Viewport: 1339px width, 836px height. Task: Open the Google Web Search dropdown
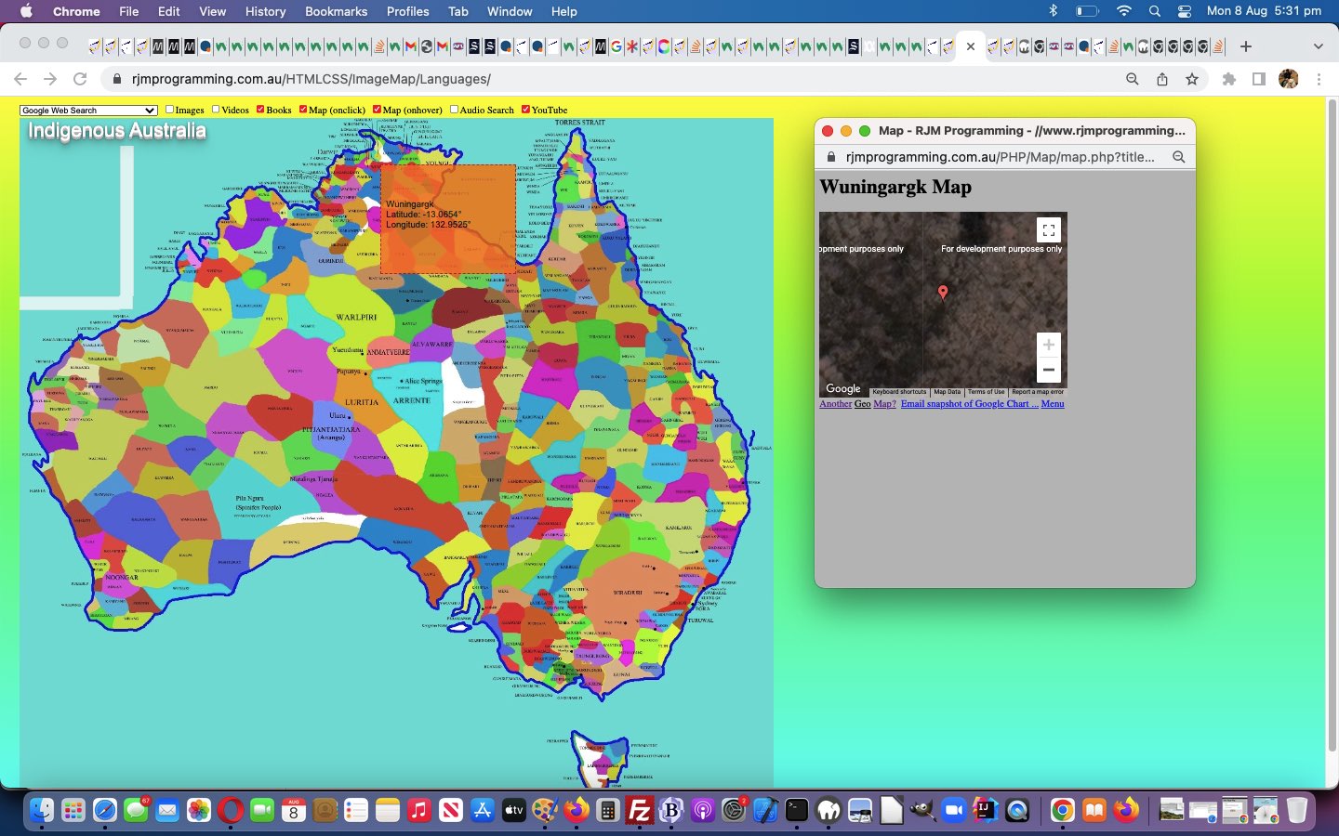coord(88,110)
